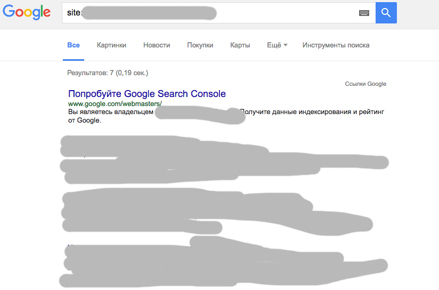Switch to the Картинки tab
Viewport: 439px width, 290px height.
click(x=111, y=45)
